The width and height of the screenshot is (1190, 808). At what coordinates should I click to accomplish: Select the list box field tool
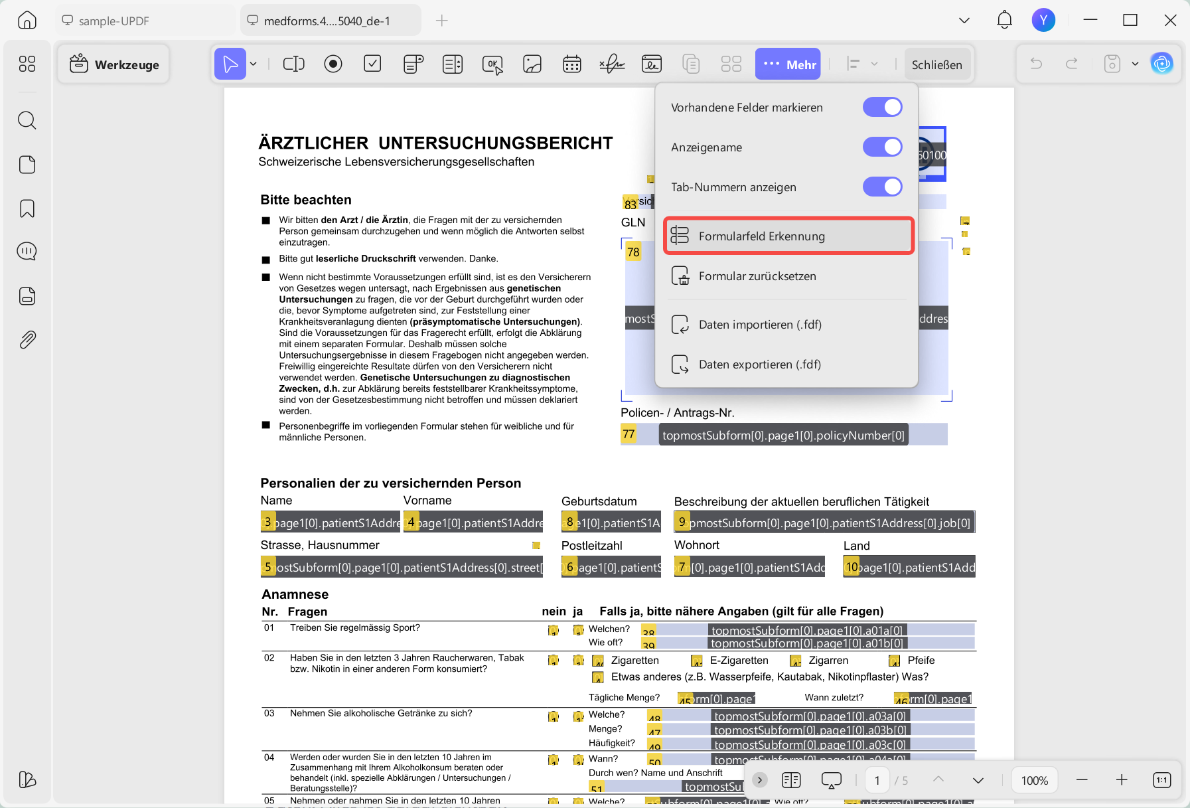pyautogui.click(x=453, y=64)
